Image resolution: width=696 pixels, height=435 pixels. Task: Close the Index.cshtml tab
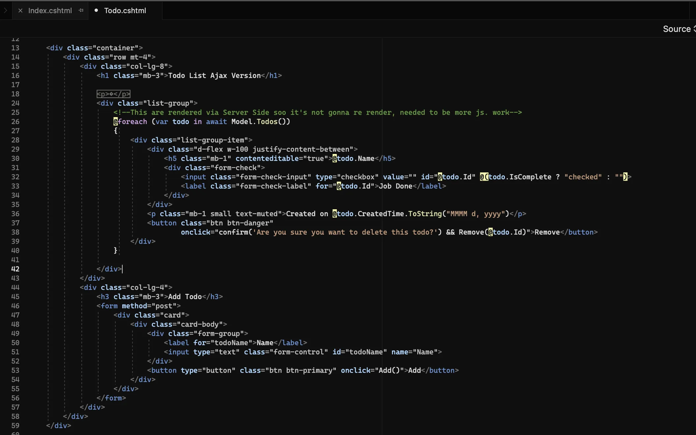(x=20, y=11)
